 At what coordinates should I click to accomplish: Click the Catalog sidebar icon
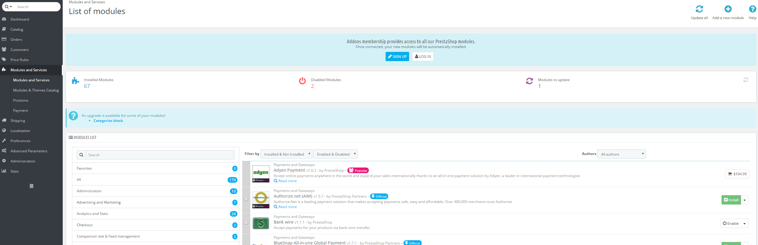pyautogui.click(x=4, y=29)
